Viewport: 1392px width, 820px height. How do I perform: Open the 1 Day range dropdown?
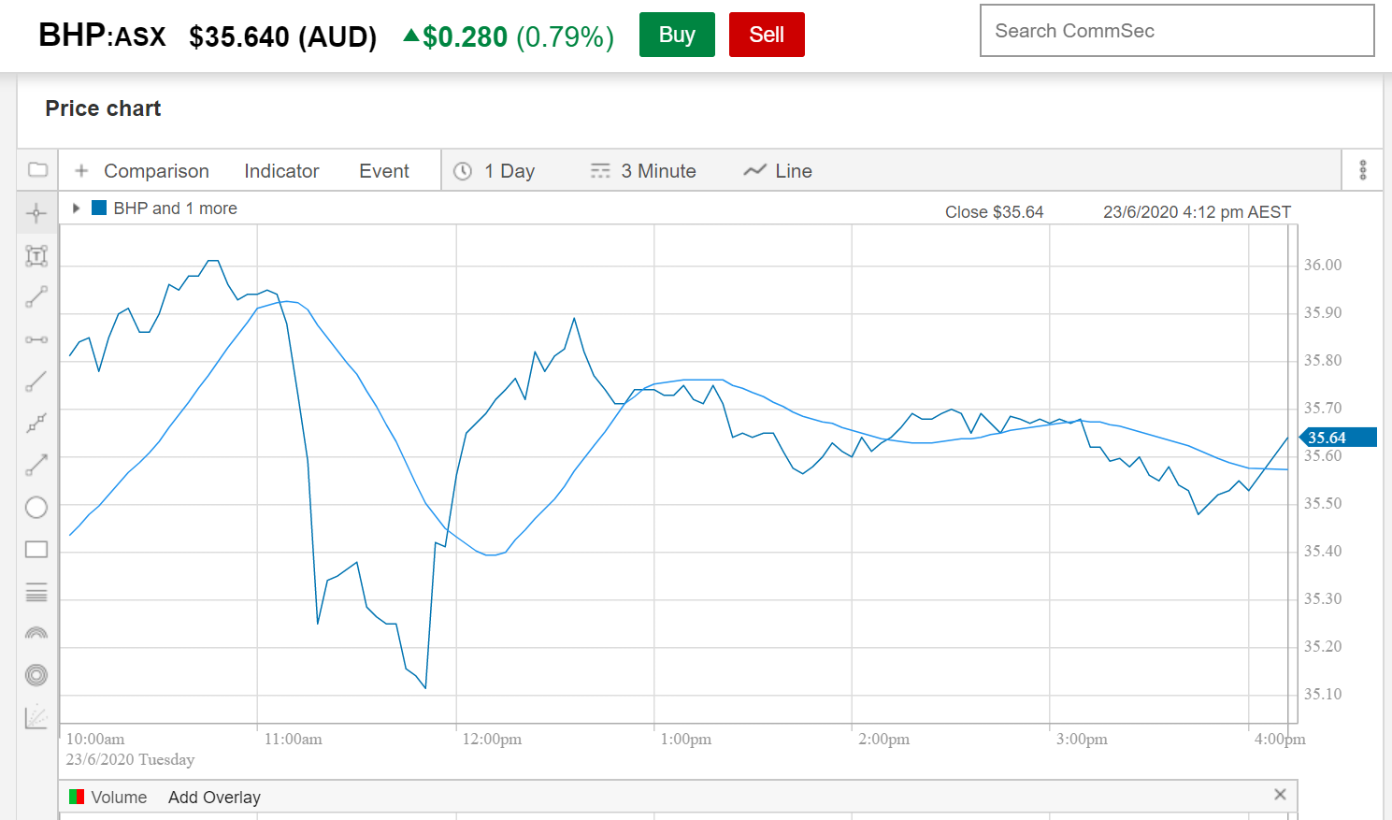tap(495, 171)
